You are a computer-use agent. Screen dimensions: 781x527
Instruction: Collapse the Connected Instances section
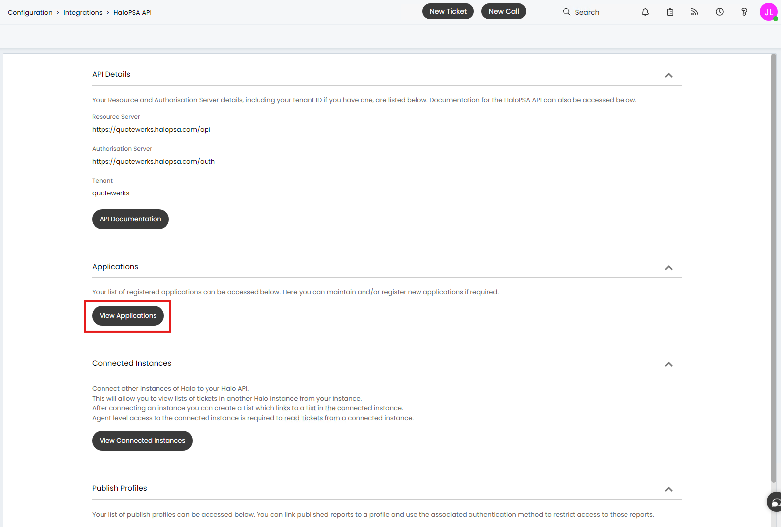[x=668, y=364]
